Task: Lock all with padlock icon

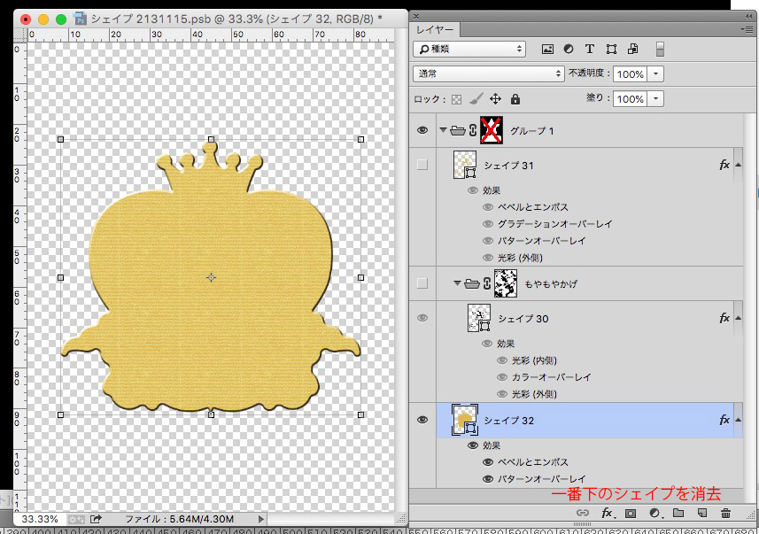Action: tap(515, 99)
